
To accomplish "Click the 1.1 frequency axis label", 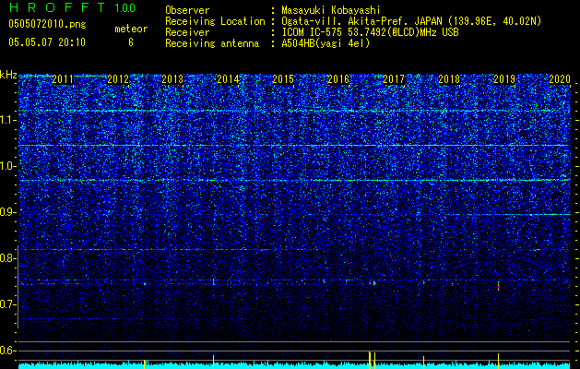I will pyautogui.click(x=7, y=120).
